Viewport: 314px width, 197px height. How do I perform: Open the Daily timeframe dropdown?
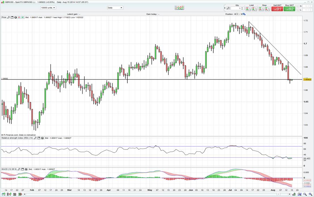coord(115,8)
